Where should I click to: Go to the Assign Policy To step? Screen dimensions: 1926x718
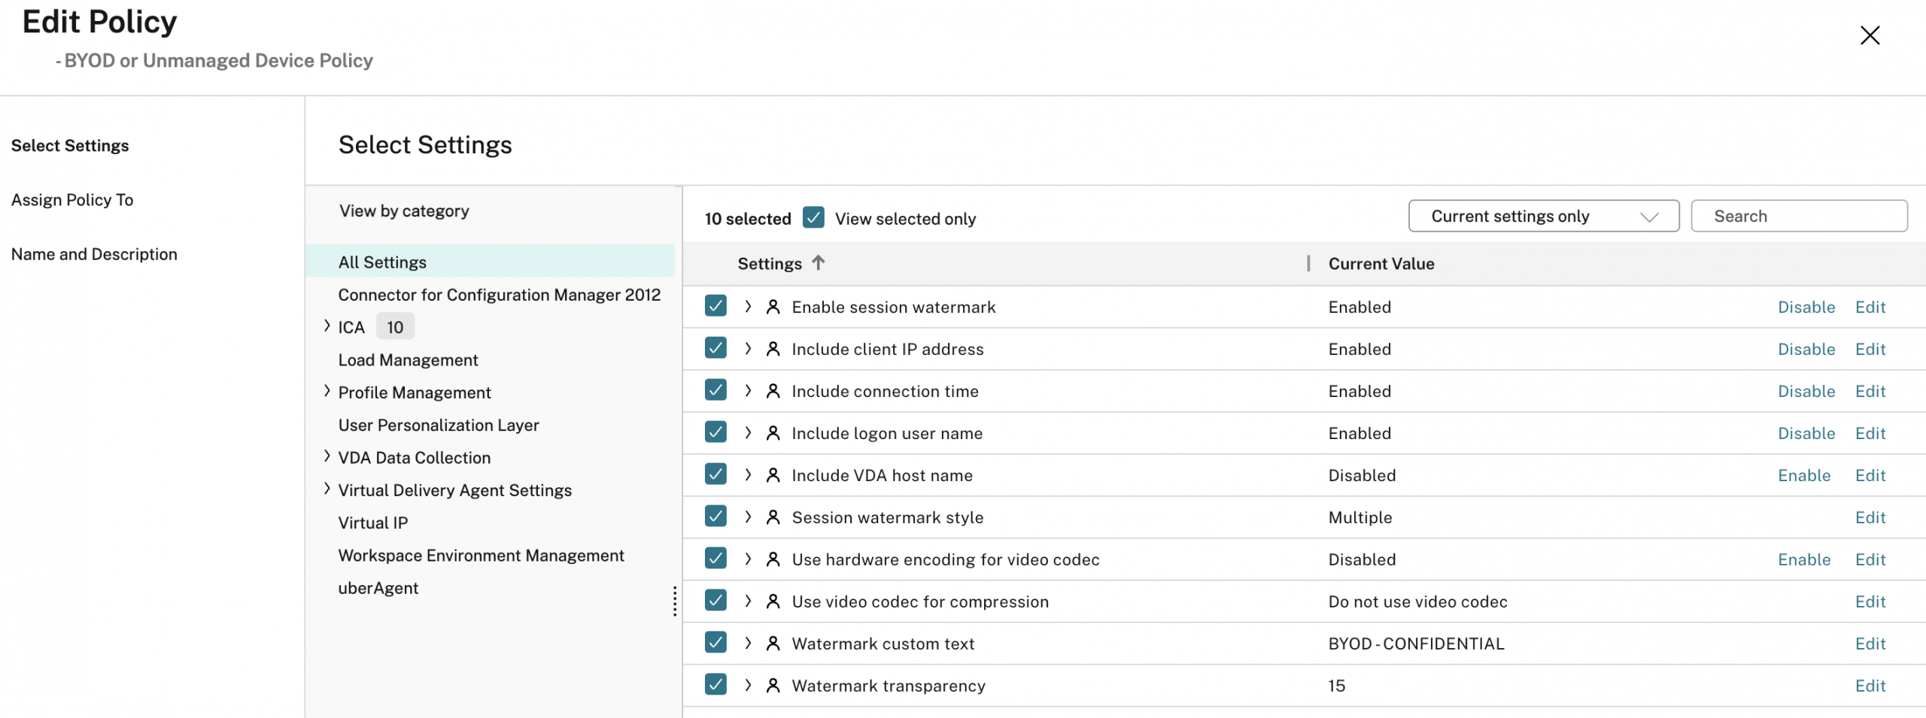point(72,200)
